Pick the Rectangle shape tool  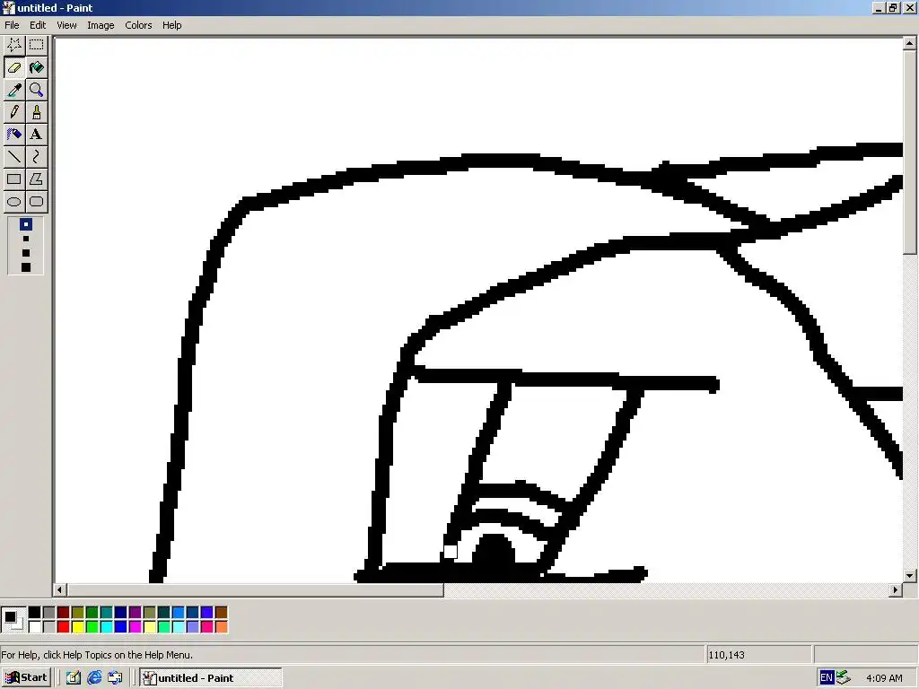point(14,179)
